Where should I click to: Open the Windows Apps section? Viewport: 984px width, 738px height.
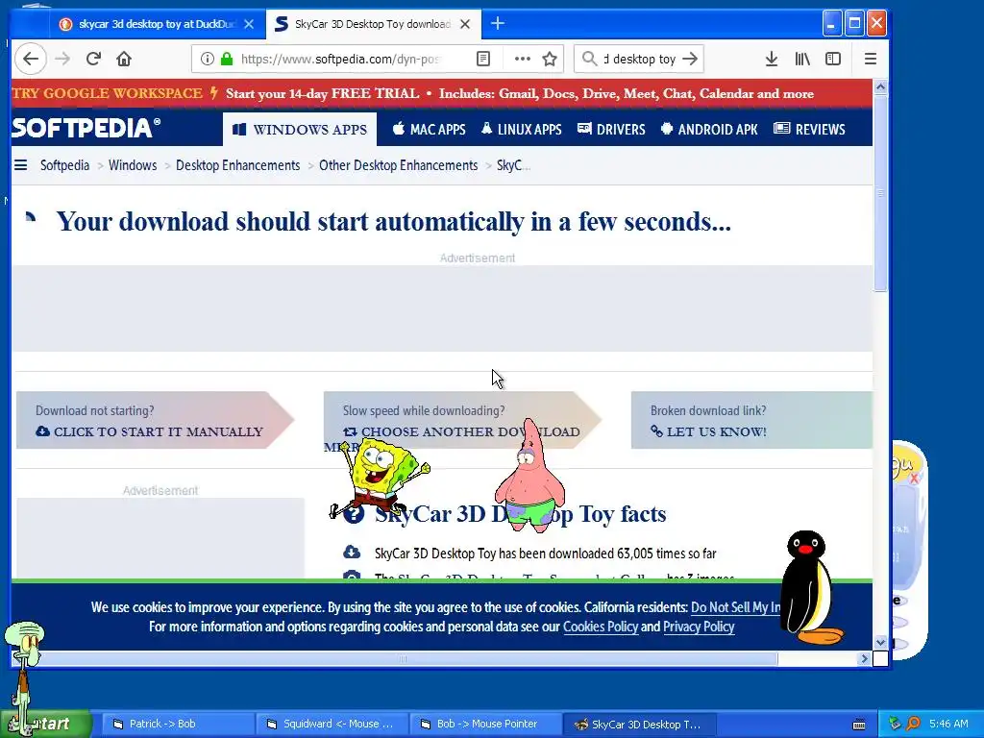(x=300, y=130)
